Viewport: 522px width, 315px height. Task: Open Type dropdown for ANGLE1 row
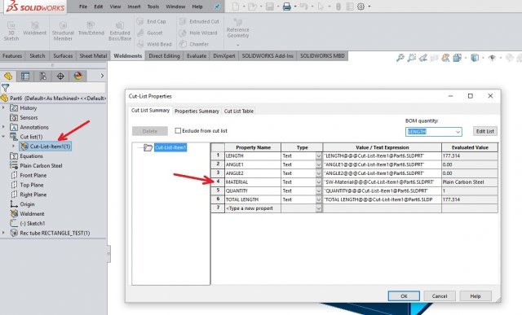(319, 164)
